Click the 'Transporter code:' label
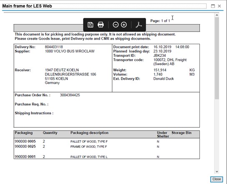 click(x=128, y=60)
